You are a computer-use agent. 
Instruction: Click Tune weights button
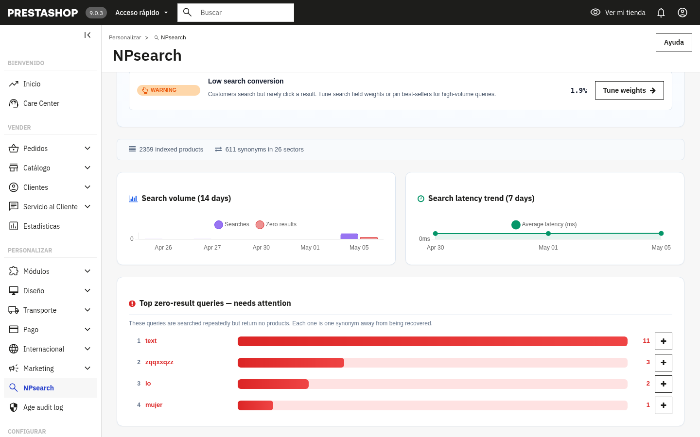point(629,90)
